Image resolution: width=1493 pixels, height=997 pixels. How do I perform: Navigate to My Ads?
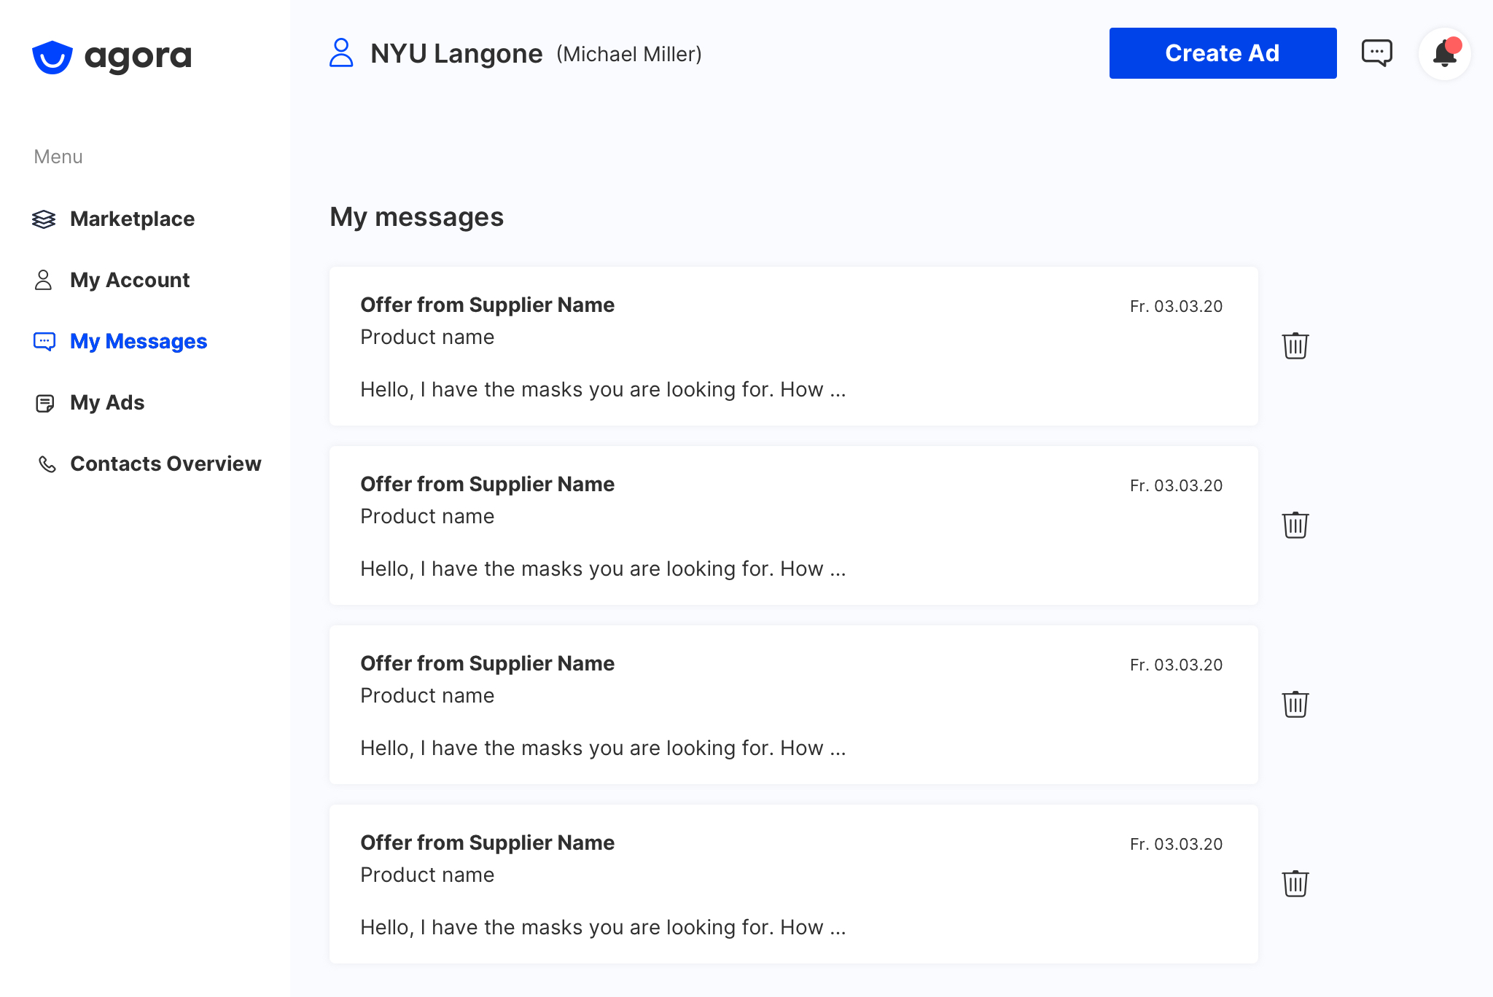click(107, 402)
